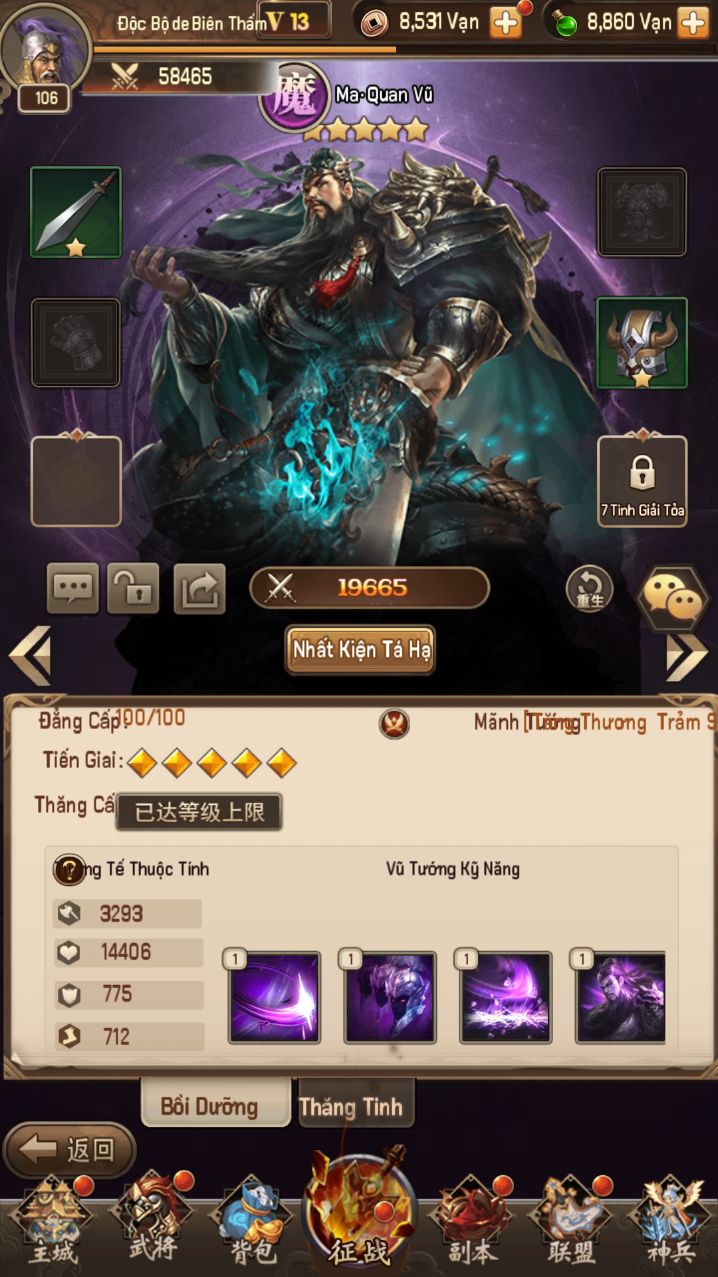Screen dimensions: 718x1277
Task: Open the 背包 backpack menu icon
Action: (252, 1221)
